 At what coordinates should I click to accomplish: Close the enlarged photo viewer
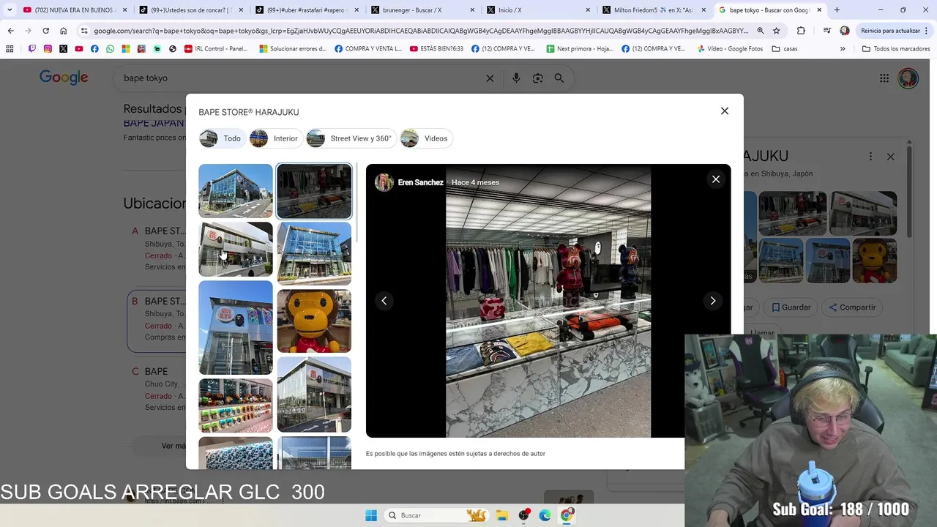(x=716, y=179)
